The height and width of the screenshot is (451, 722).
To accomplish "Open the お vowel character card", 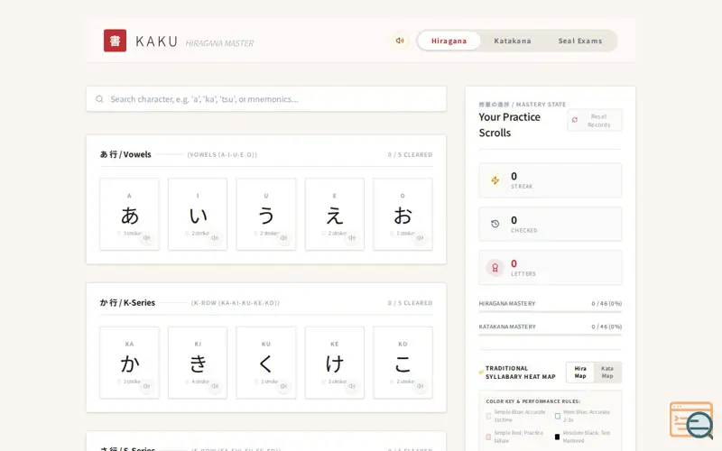I will tap(403, 215).
